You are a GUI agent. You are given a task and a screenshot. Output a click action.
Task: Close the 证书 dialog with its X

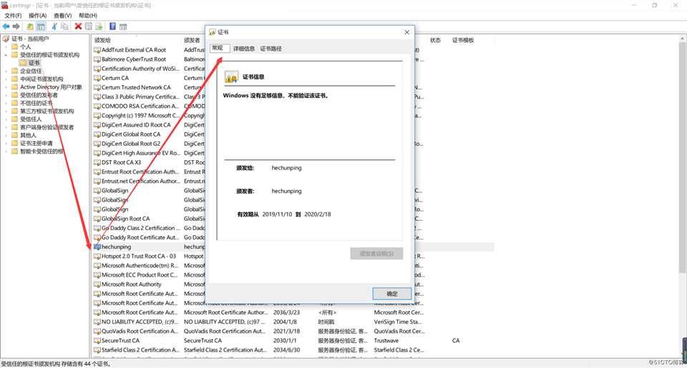point(406,32)
